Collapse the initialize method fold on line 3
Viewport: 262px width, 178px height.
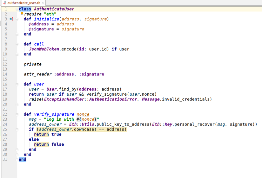click(x=17, y=19)
